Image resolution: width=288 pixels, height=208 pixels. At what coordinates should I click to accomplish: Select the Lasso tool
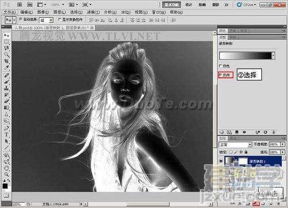click(x=6, y=48)
